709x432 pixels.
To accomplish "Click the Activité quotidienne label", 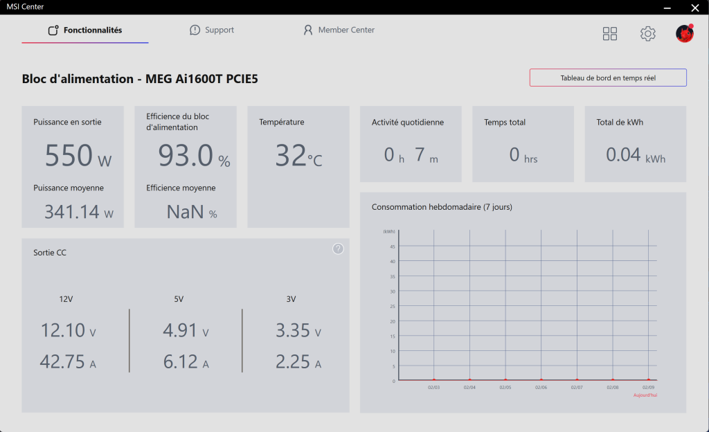I will point(407,122).
